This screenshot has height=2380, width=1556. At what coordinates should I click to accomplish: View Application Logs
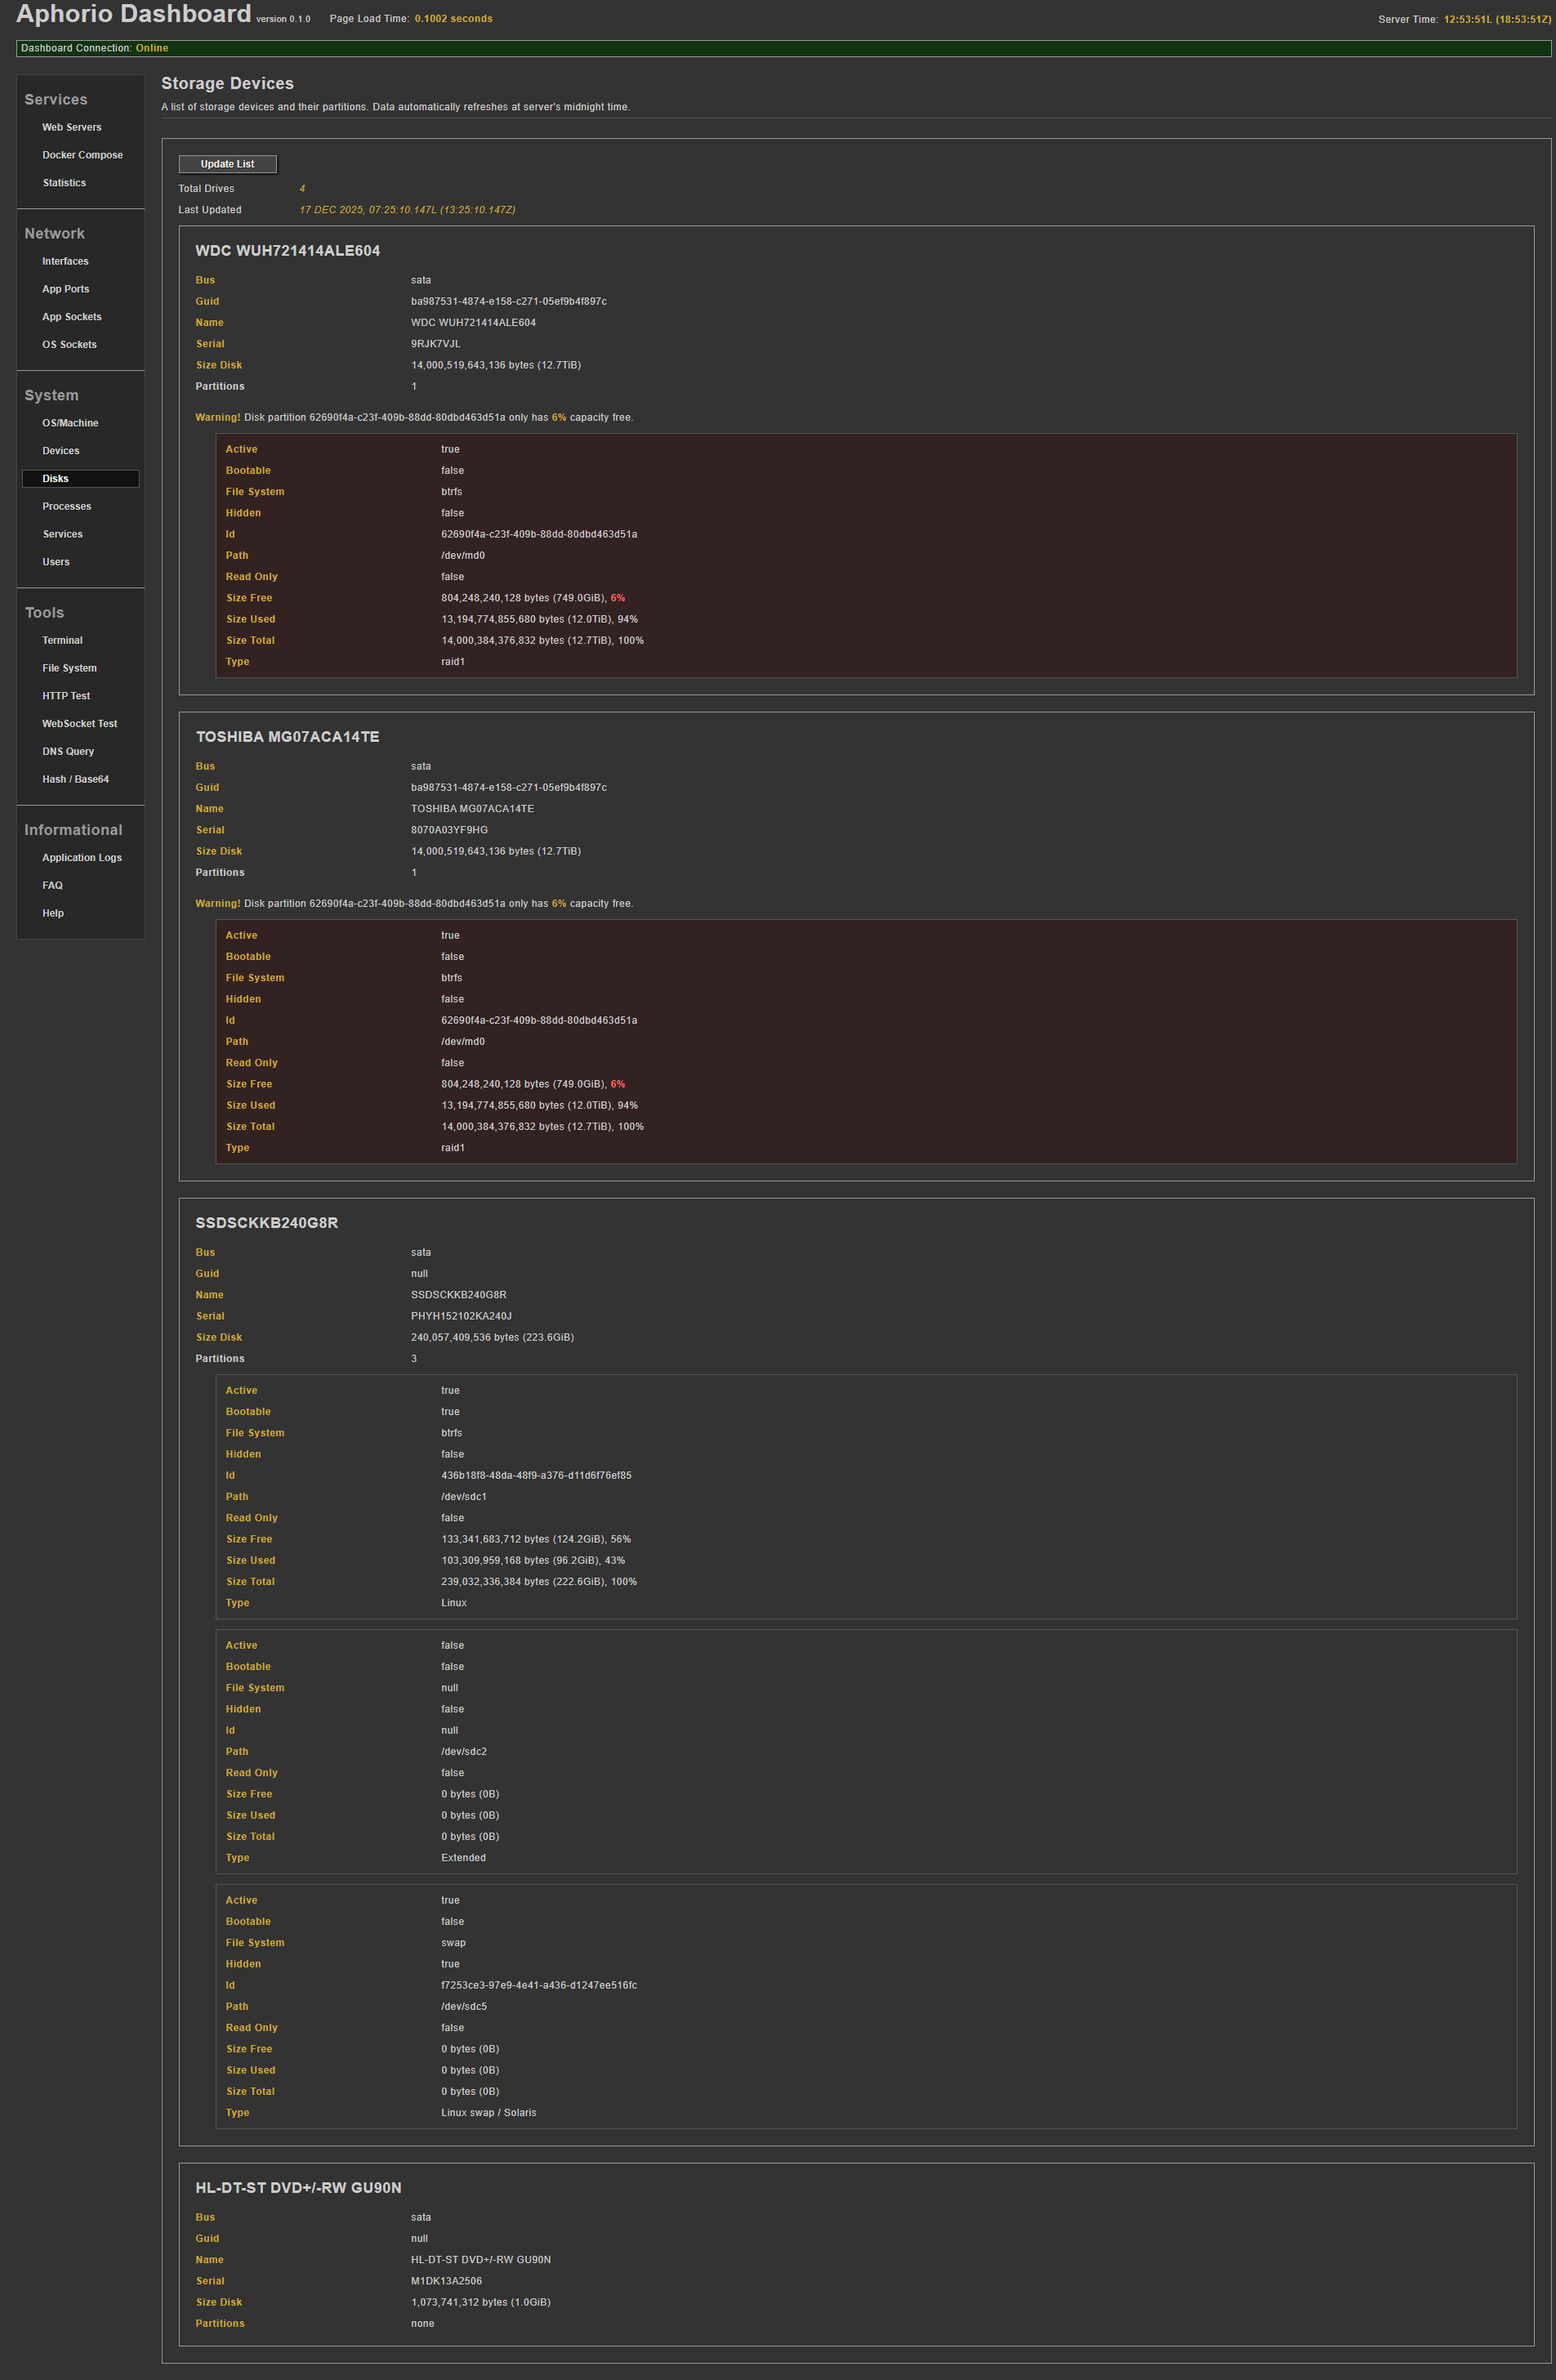82,858
